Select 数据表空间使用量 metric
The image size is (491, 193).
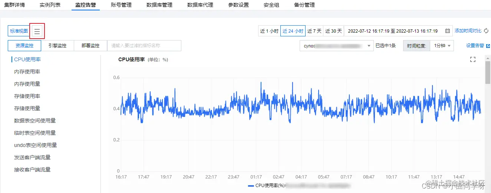(35, 121)
